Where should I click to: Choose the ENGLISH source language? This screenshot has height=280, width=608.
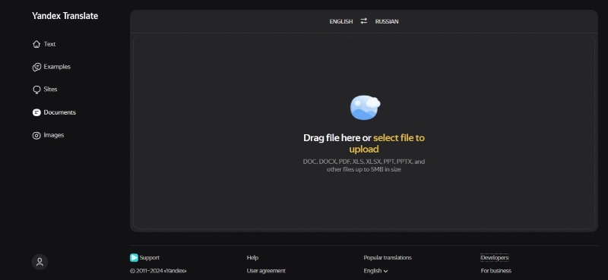[341, 21]
